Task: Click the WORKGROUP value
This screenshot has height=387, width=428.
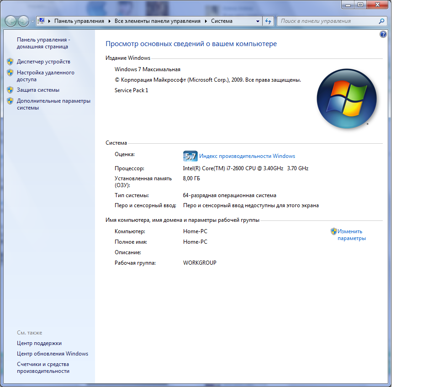Action: coord(200,262)
